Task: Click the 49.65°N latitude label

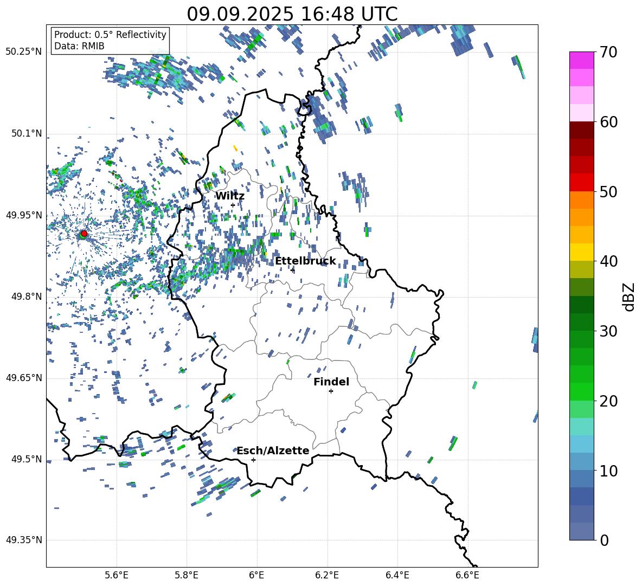Action: 24,378
